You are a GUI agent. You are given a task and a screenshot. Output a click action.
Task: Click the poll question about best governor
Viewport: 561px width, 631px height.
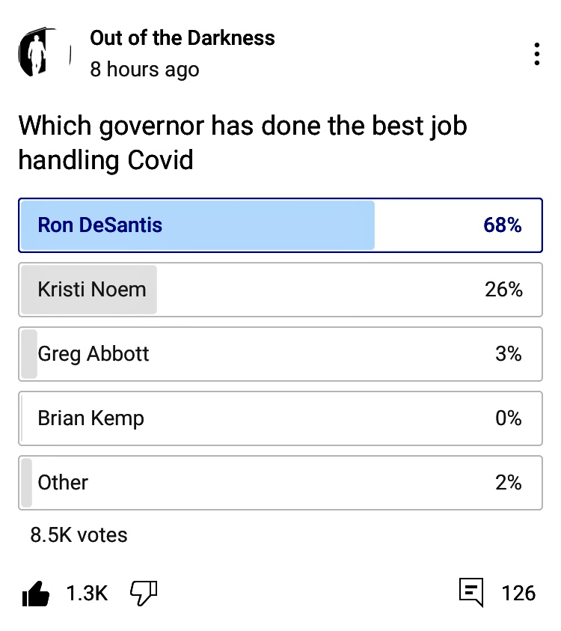point(243,142)
